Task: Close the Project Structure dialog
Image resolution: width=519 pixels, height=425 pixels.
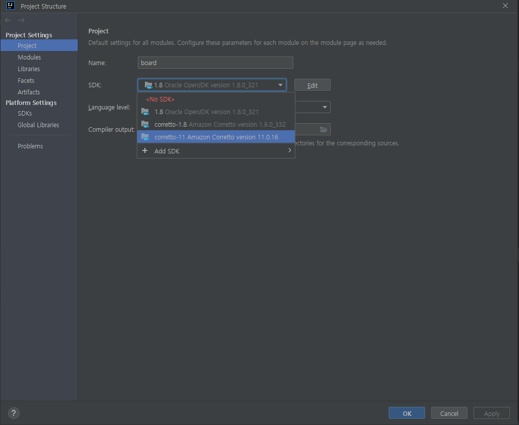Action: 505,6
